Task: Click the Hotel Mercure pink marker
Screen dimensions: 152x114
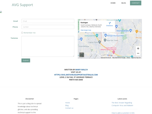Action: pos(114,52)
